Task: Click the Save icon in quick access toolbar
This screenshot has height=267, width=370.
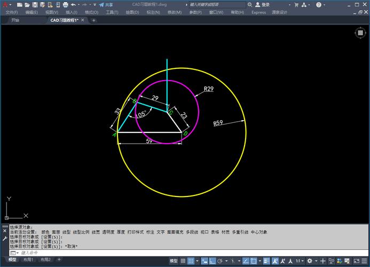Action: coord(34,4)
